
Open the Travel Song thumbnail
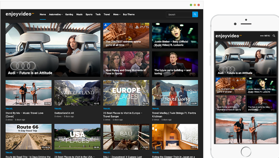coord(175,93)
